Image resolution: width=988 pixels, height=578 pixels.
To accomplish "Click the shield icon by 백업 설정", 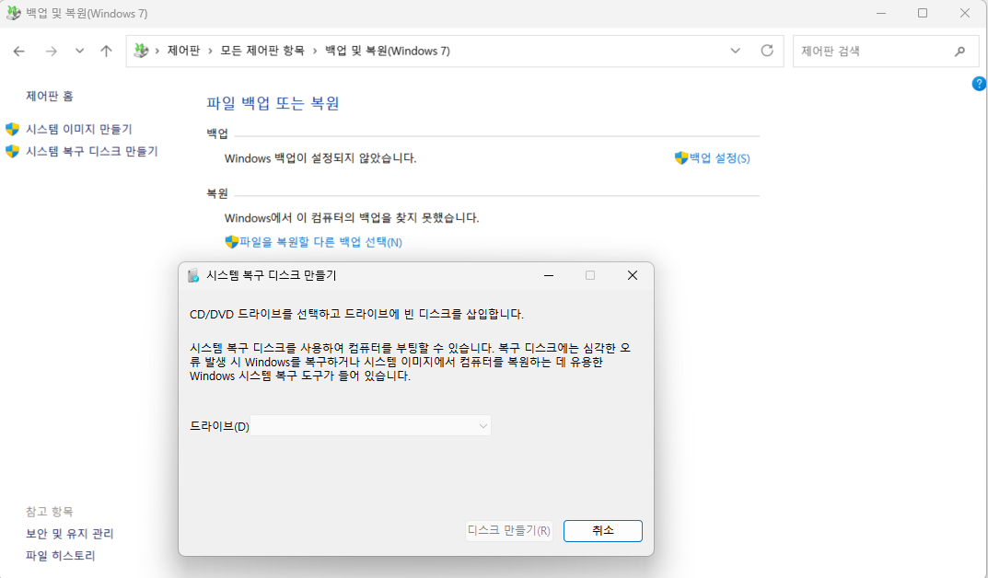I will click(681, 158).
